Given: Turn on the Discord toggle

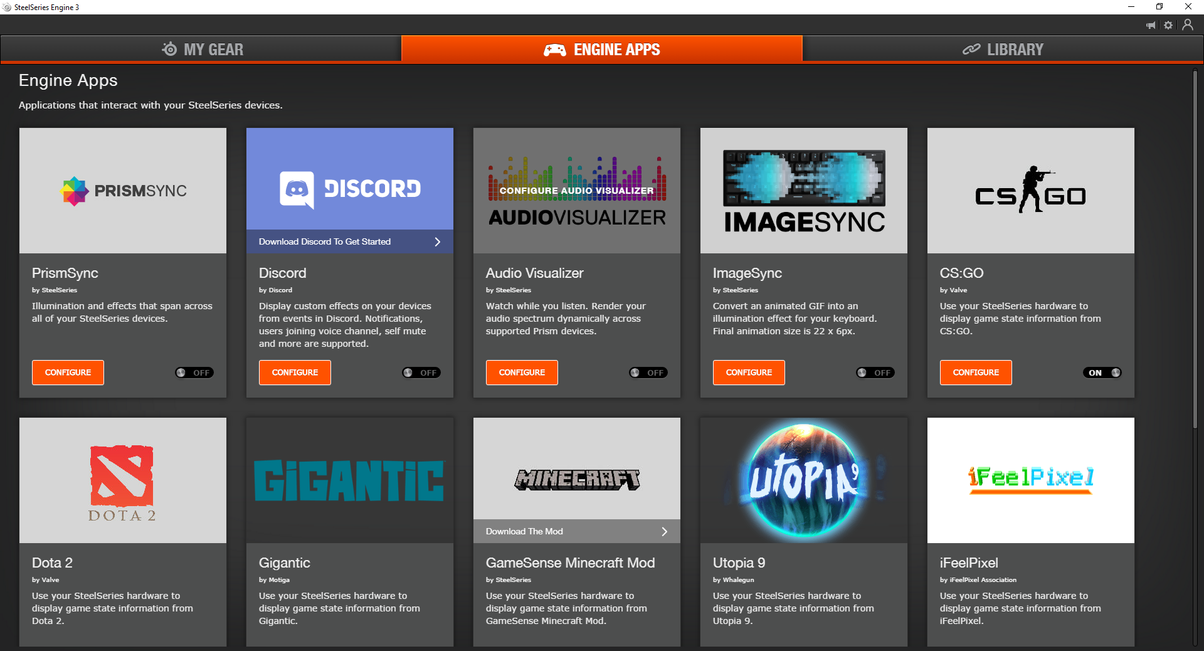Looking at the screenshot, I should [x=421, y=373].
